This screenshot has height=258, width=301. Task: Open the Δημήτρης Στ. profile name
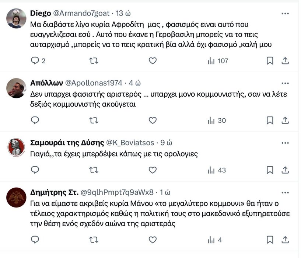coord(52,192)
